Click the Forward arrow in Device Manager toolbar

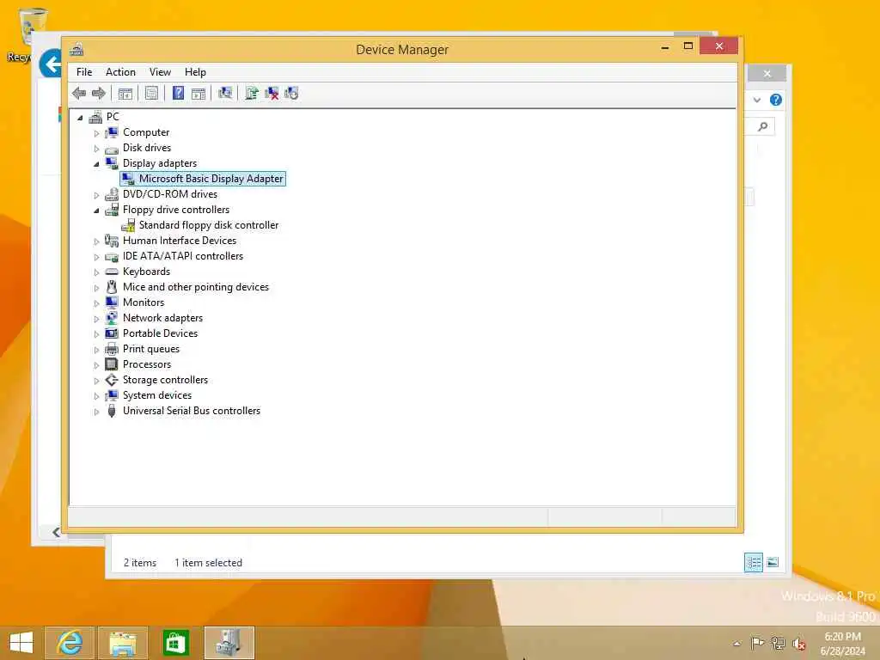(99, 93)
